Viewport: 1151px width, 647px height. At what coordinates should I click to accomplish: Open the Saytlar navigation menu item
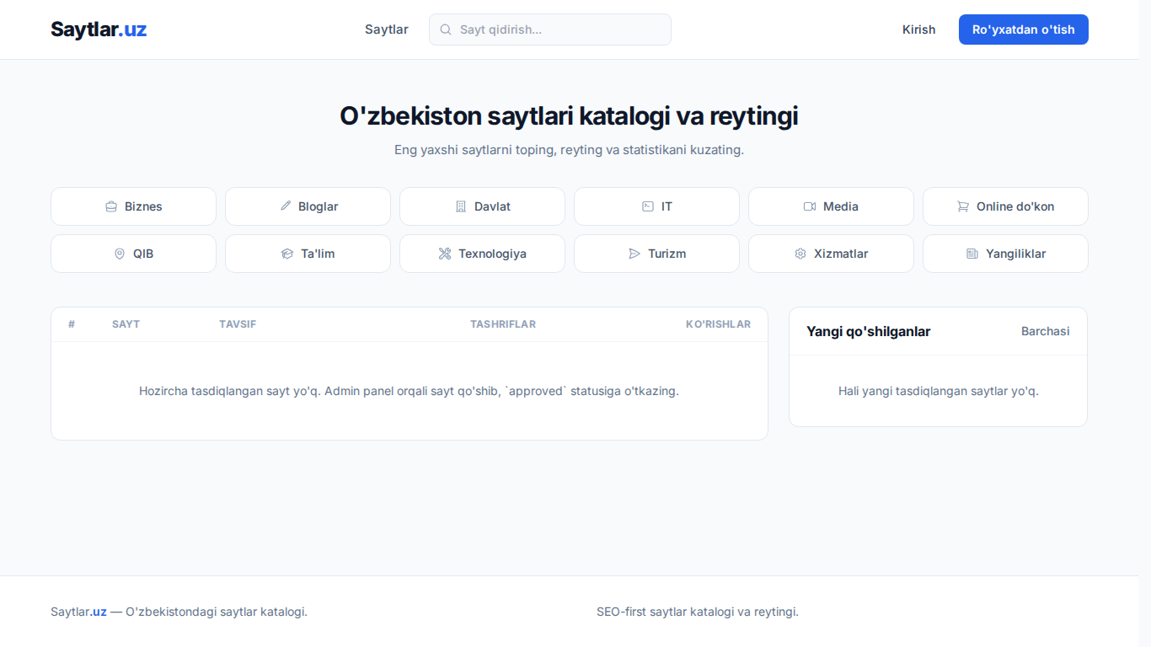click(x=387, y=29)
